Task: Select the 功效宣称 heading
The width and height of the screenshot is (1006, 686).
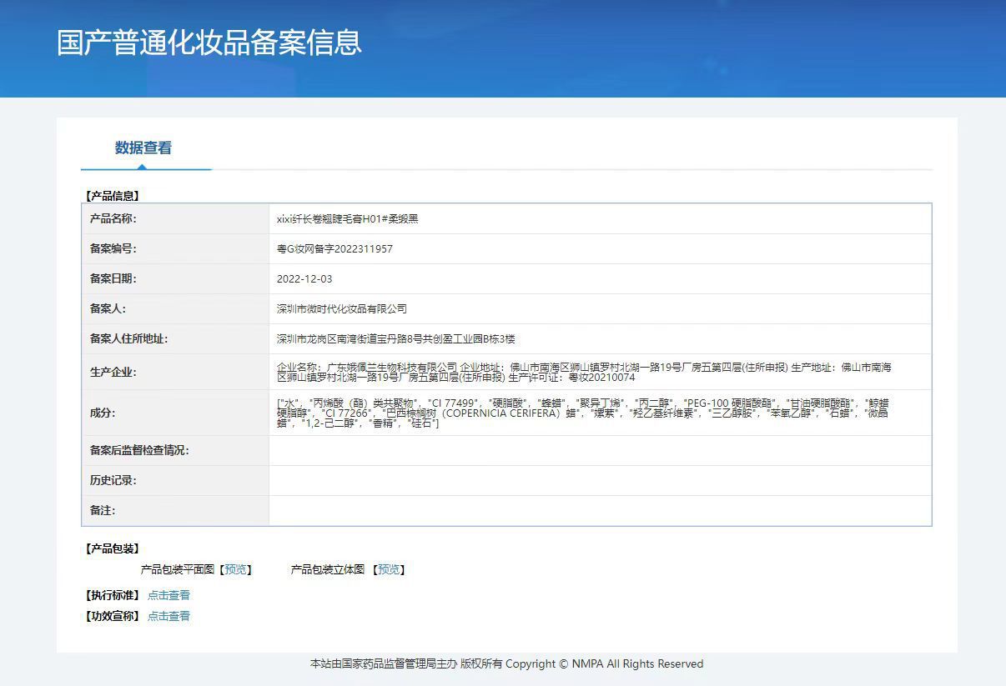Action: pos(112,616)
